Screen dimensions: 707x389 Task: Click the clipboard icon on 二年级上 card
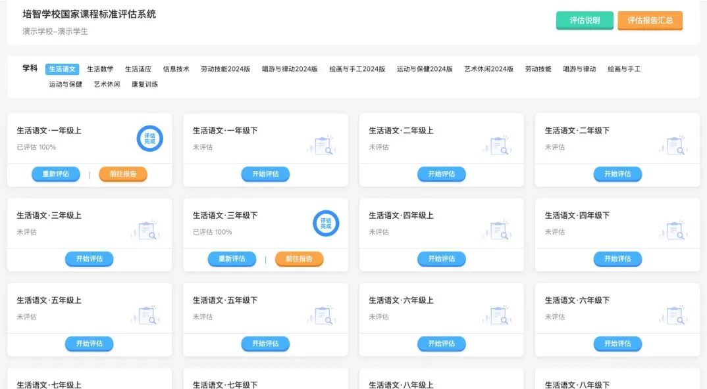tap(498, 145)
